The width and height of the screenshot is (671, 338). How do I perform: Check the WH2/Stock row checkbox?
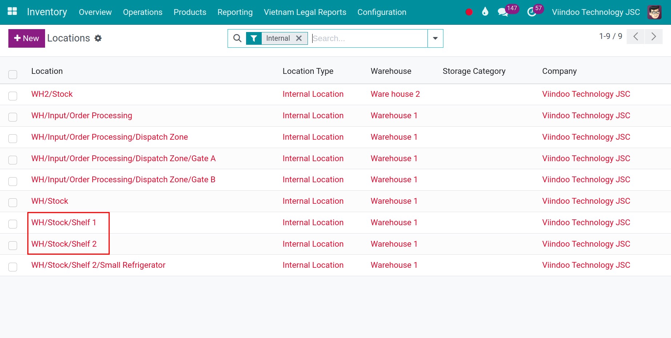13,96
